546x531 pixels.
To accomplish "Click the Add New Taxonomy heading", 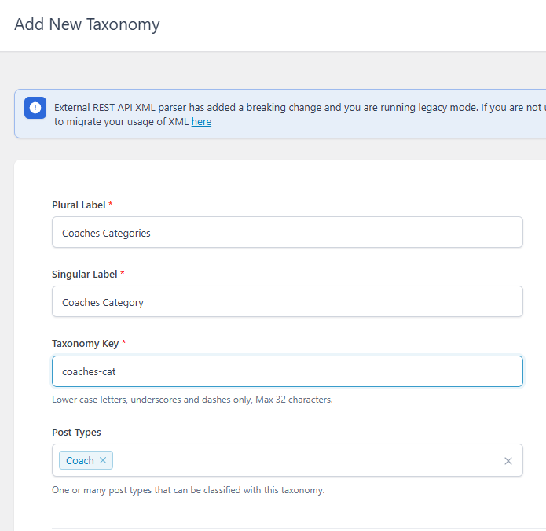I will tap(86, 24).
